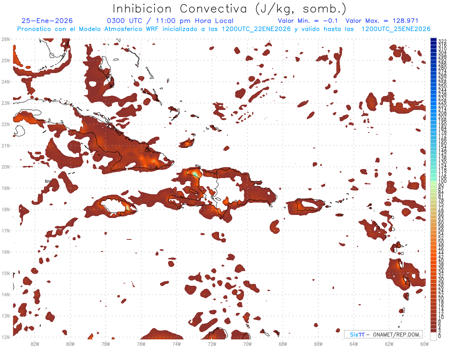Click the 20N latitude label
The image size is (451, 349).
click(x=6, y=167)
